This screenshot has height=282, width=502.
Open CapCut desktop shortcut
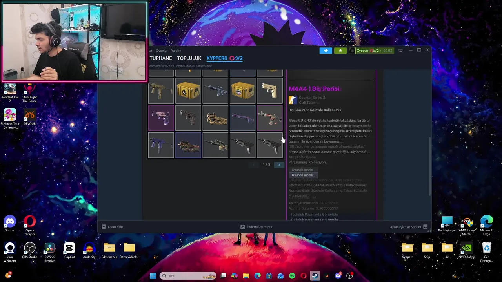click(69, 250)
